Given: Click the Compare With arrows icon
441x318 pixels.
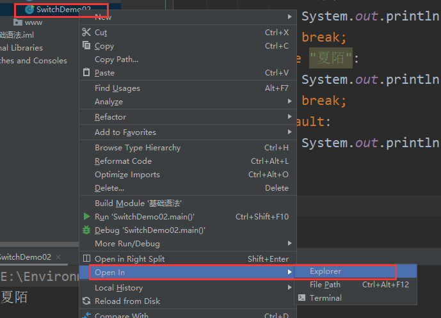Looking at the screenshot, I should pyautogui.click(x=86, y=315).
